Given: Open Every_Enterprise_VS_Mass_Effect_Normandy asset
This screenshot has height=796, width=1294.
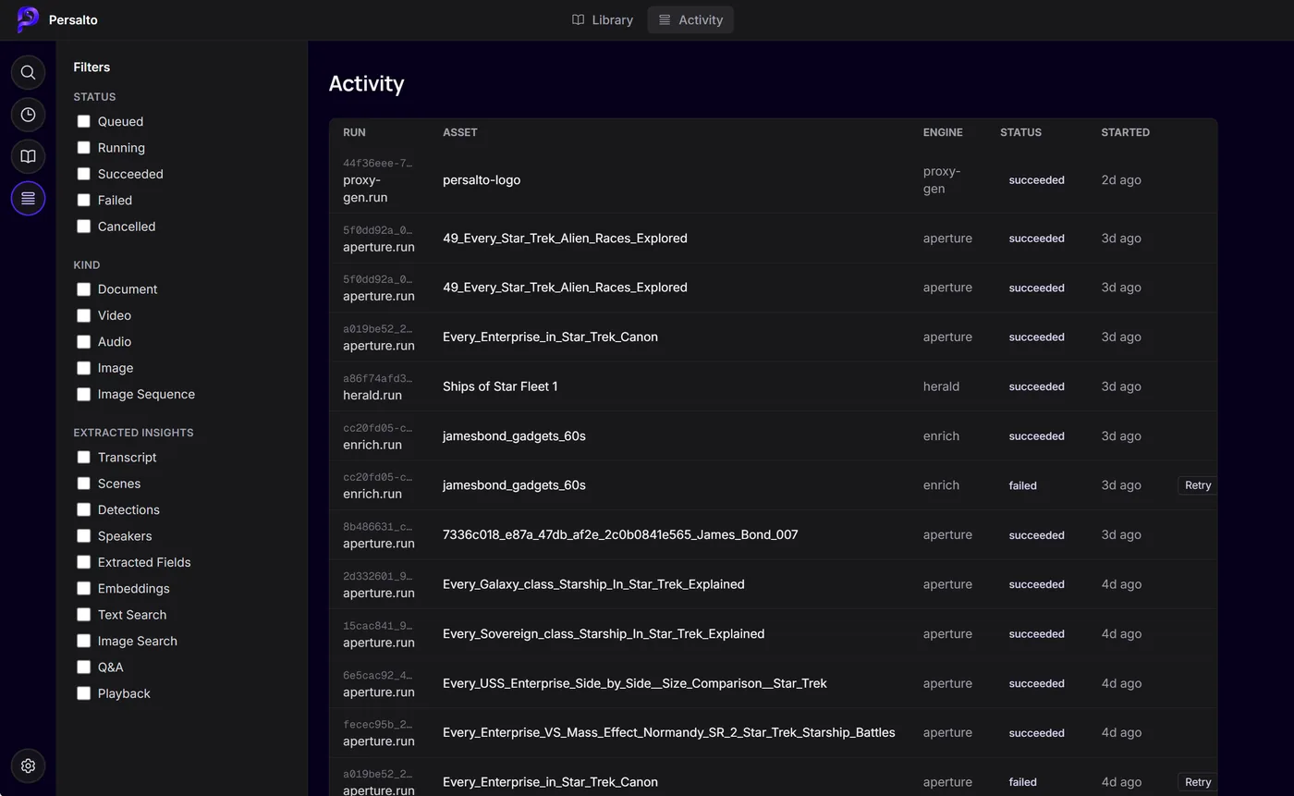Looking at the screenshot, I should tap(668, 732).
